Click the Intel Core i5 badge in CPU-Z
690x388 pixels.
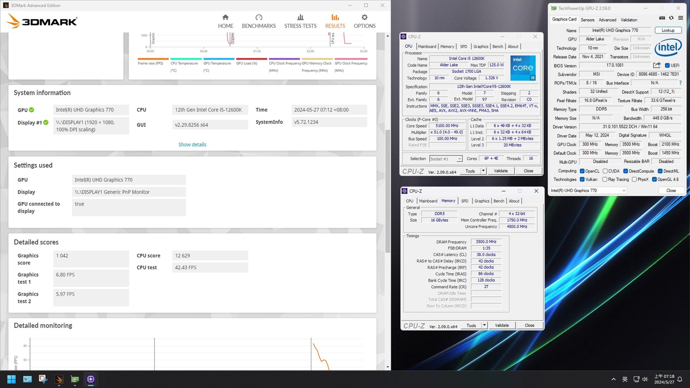[523, 68]
